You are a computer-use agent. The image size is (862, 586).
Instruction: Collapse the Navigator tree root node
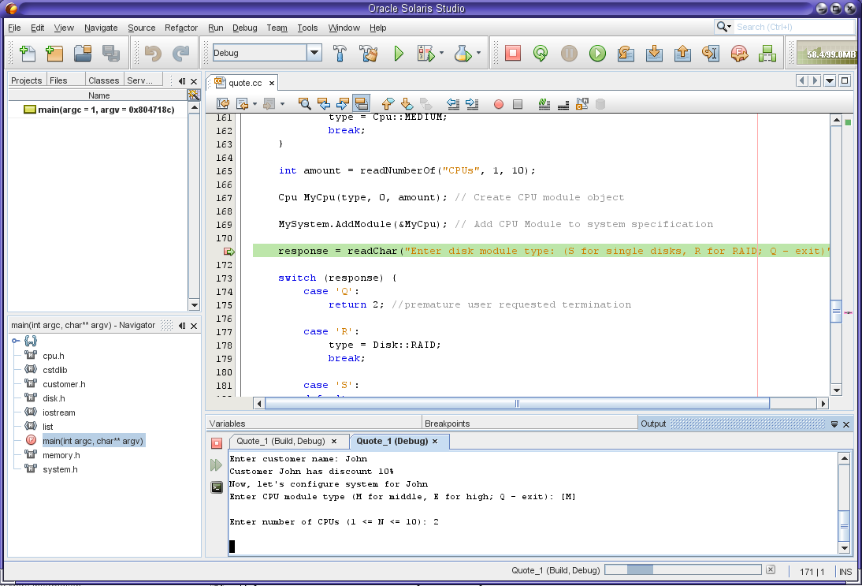pyautogui.click(x=16, y=341)
